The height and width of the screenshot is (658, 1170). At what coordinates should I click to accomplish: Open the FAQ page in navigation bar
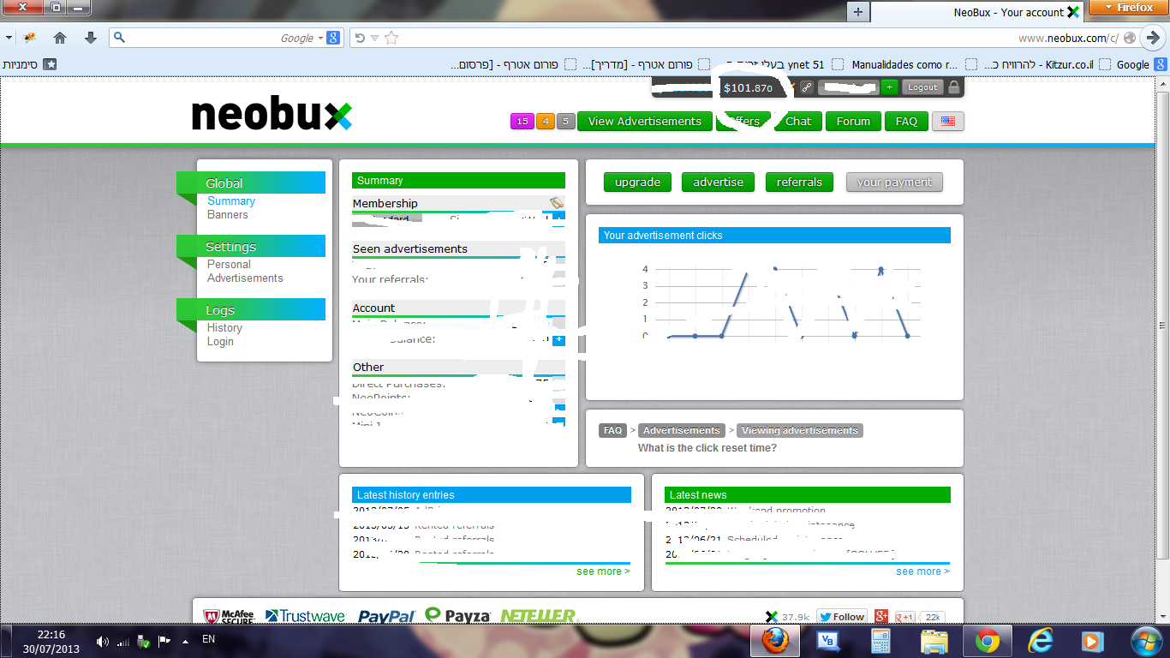click(906, 122)
